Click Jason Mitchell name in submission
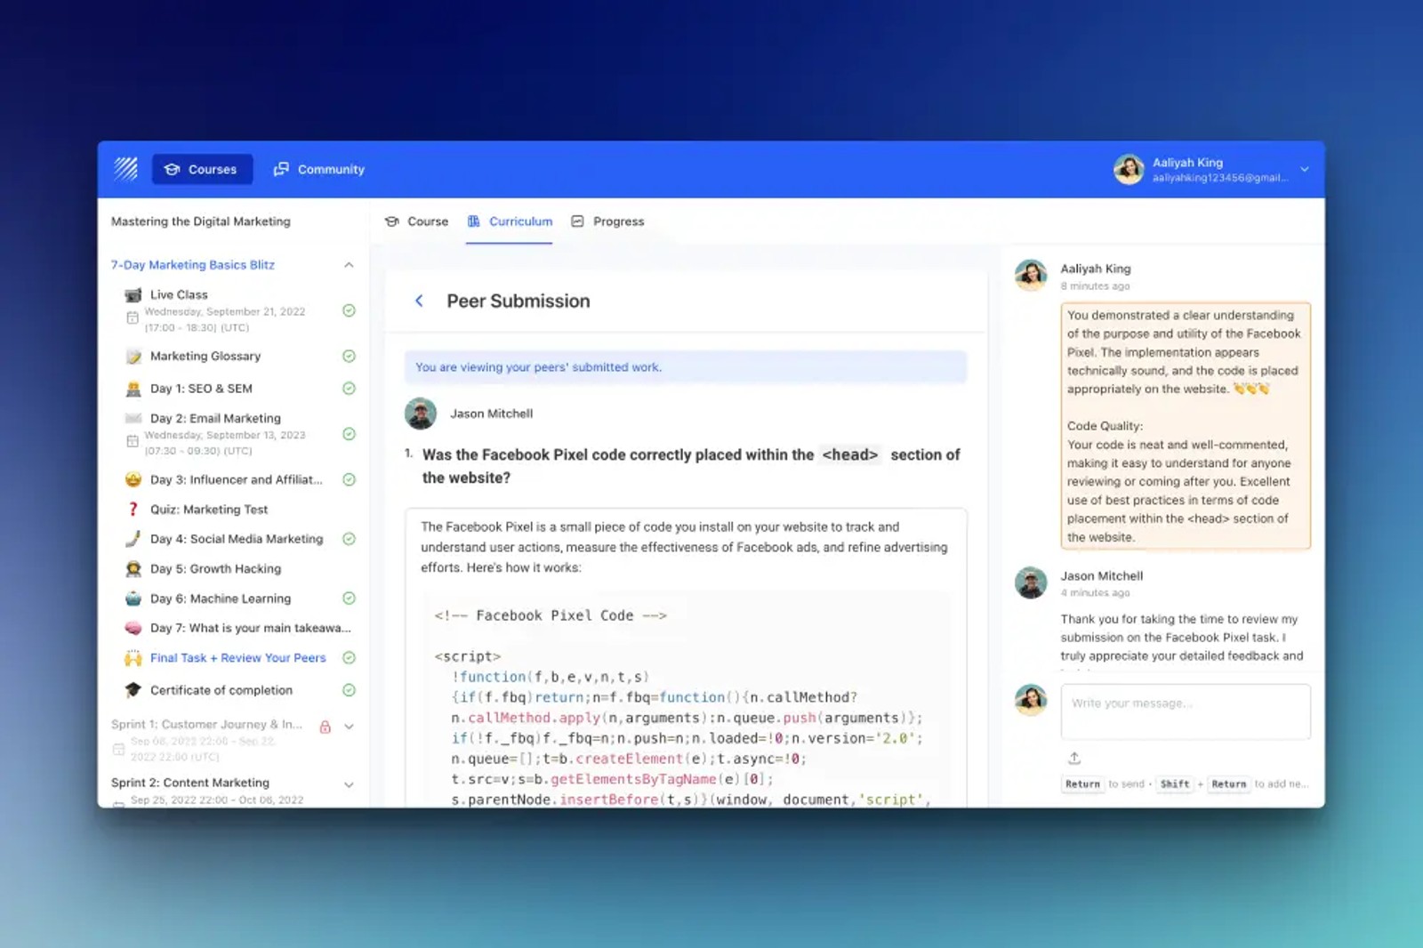1423x948 pixels. click(491, 414)
